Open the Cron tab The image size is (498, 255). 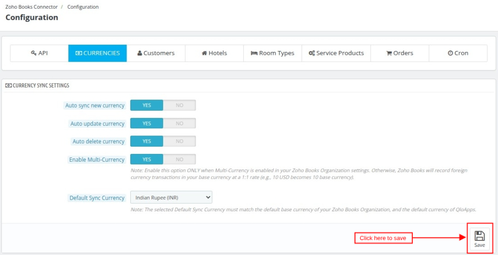click(x=458, y=53)
